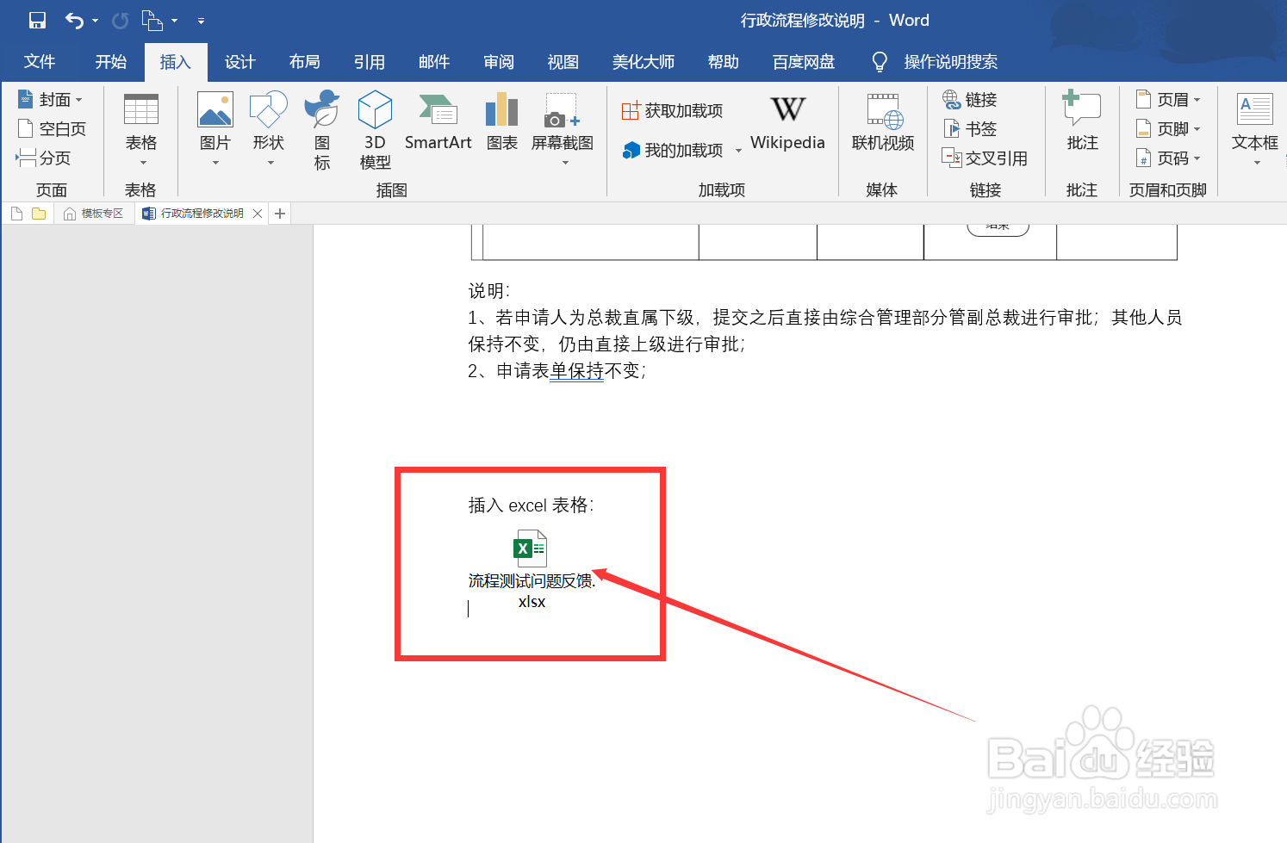
Task: Open the Customize Quick Access Toolbar dropdown
Action: coord(201,21)
